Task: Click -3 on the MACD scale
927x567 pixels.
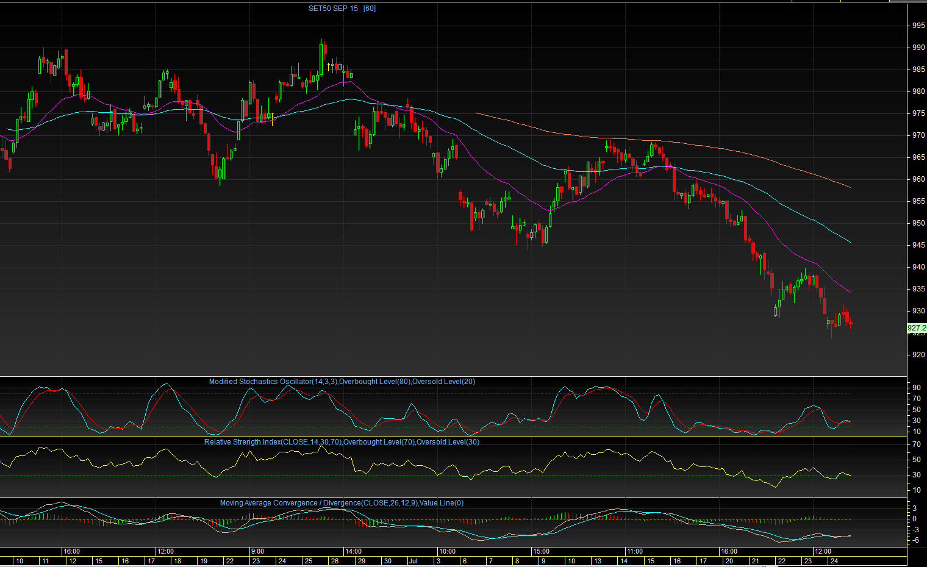Action: pyautogui.click(x=915, y=530)
